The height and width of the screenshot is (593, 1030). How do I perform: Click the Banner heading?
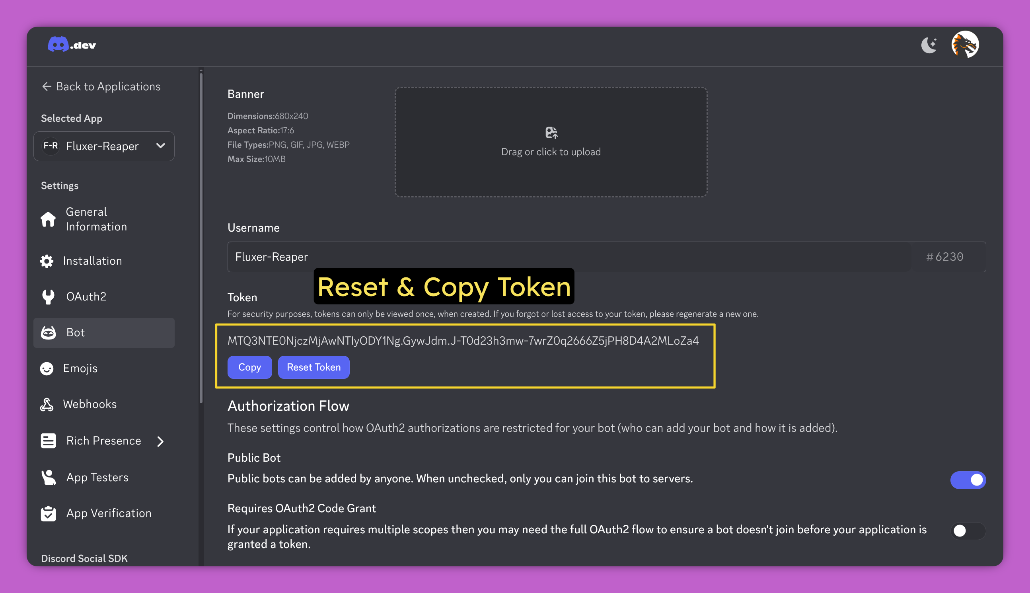pos(246,94)
